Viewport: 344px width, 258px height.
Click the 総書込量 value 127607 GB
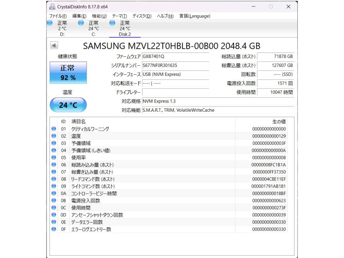[276, 65]
